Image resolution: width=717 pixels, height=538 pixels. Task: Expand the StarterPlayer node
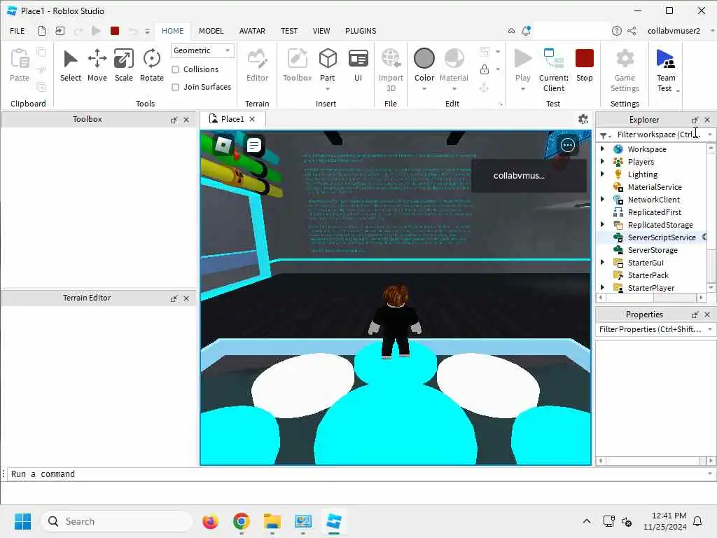602,287
